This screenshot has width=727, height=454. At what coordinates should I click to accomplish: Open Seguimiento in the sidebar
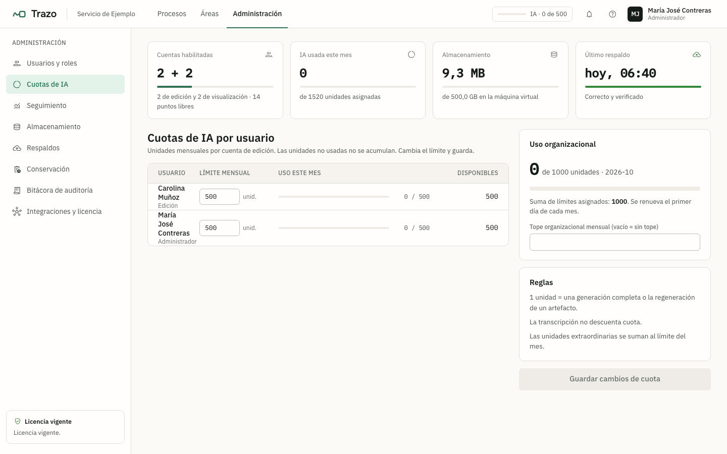coord(65,105)
